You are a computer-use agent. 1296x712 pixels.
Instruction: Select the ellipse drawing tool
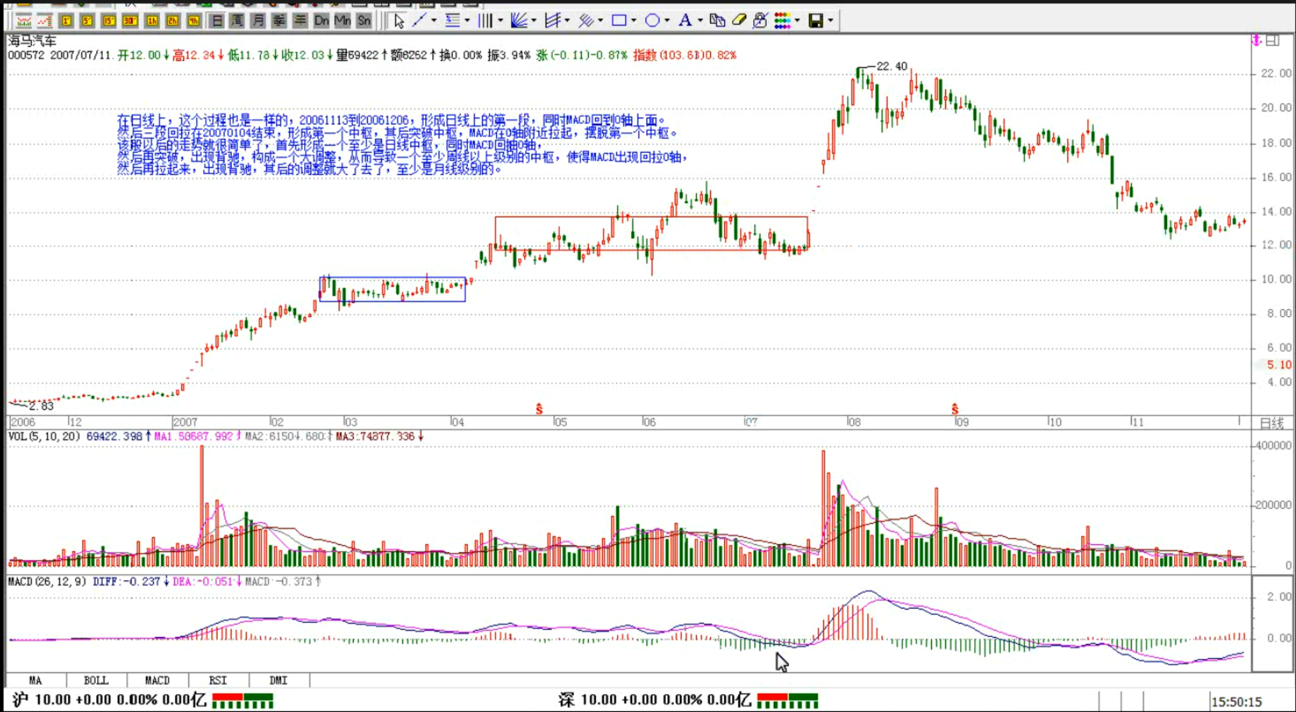tap(652, 21)
